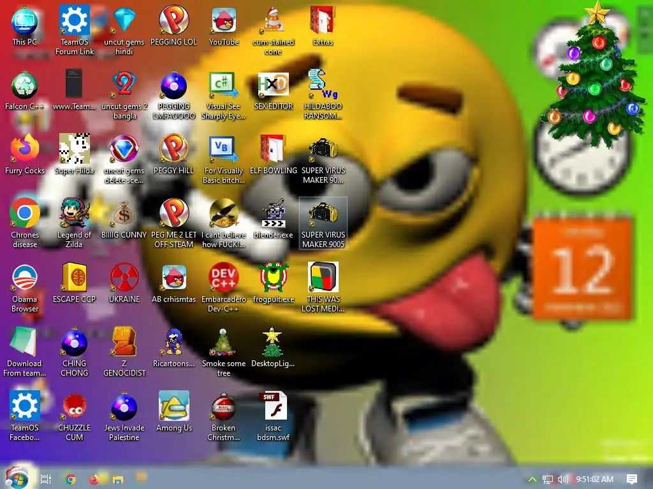Launch the Legend of Zilda icon
Screen dimensions: 653x489
coord(75,223)
